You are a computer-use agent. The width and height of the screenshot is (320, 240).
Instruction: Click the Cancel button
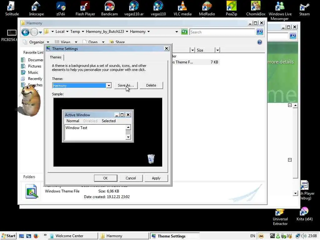click(x=131, y=178)
